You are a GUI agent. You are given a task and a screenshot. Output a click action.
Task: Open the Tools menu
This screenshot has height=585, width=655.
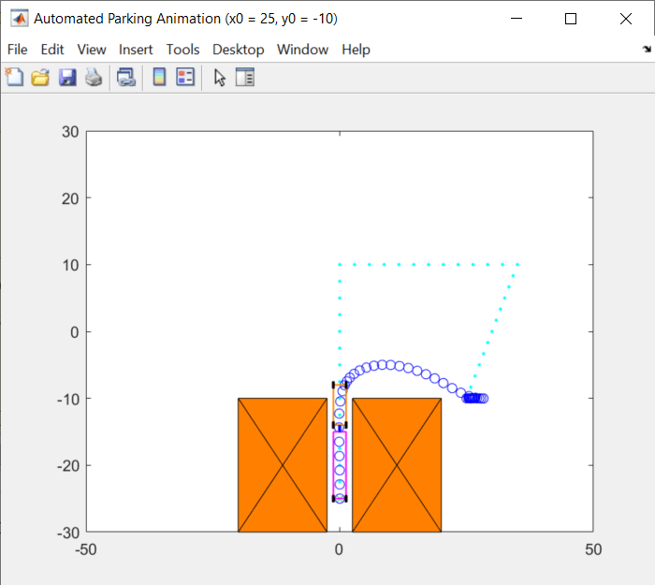[182, 50]
